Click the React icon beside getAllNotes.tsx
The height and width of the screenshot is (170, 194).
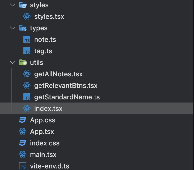pos(27,74)
